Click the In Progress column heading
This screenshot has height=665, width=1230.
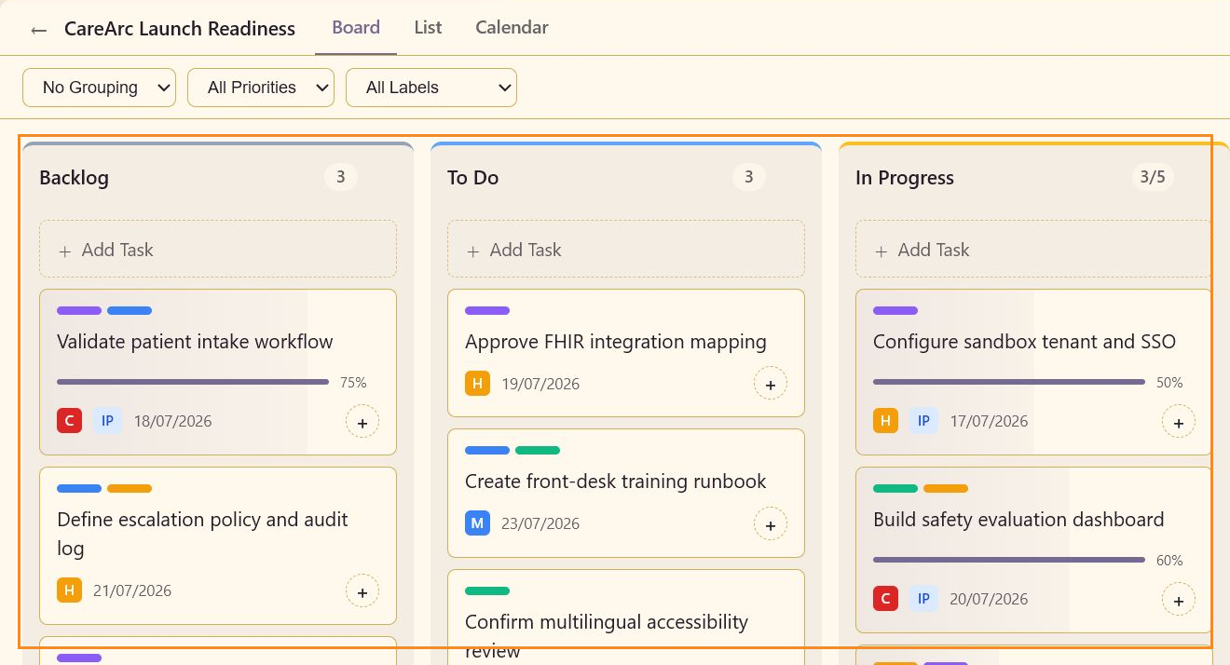tap(905, 178)
